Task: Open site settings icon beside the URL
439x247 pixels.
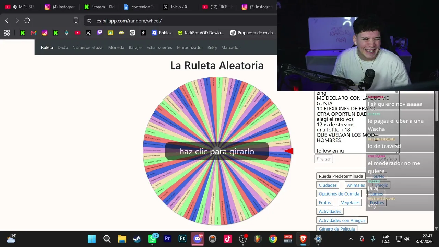Action: coord(89,21)
